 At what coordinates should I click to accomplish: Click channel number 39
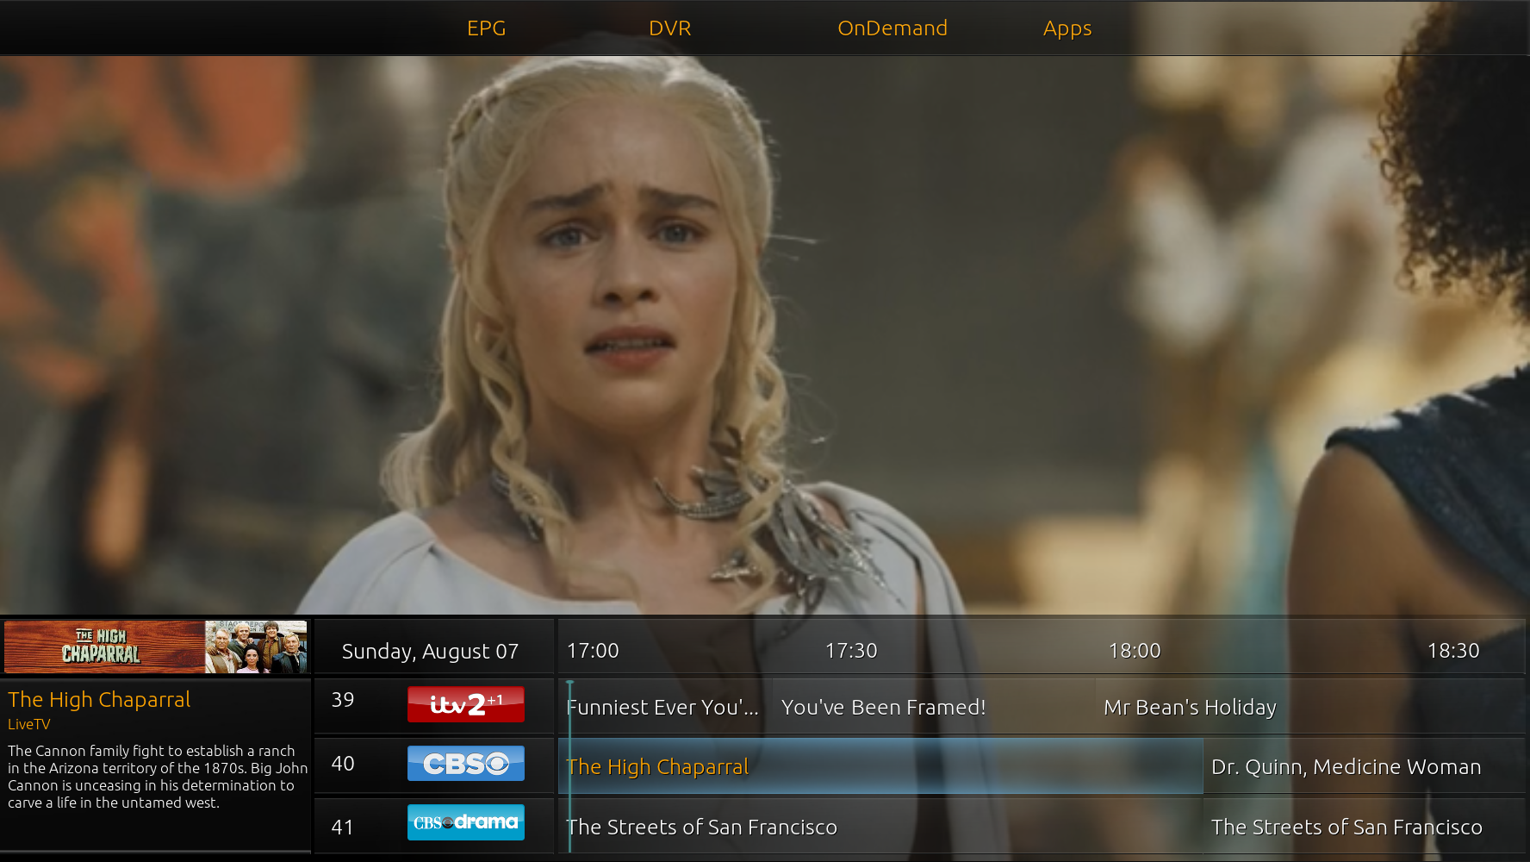343,700
